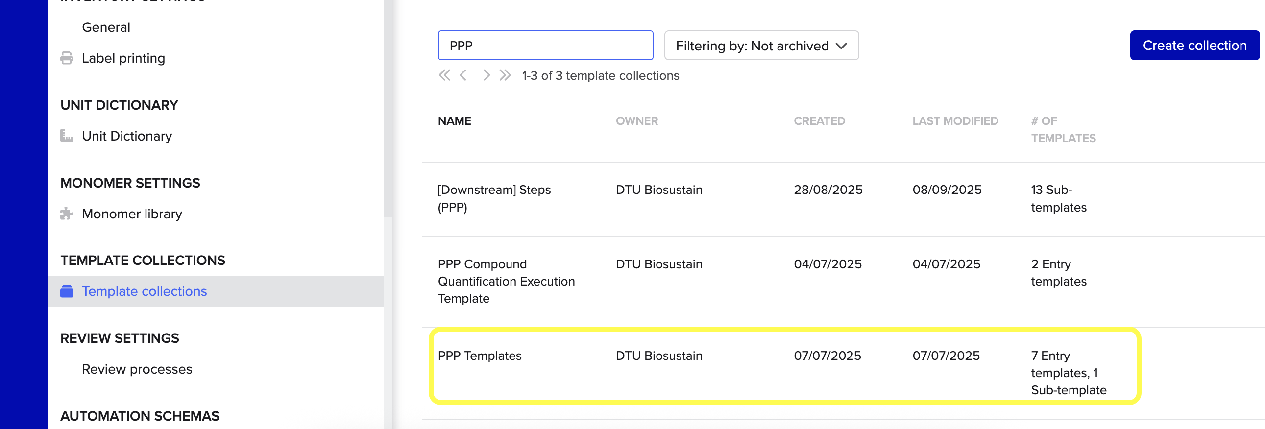
Task: Go to first page of results
Action: click(x=444, y=75)
